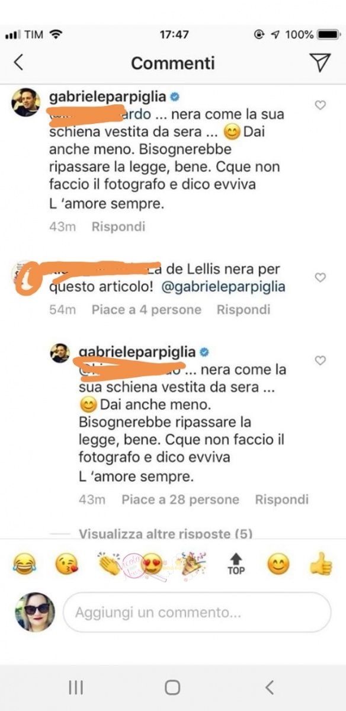The width and height of the screenshot is (346, 711).
Task: Open the @gabrieleparpiglia mention link
Action: [x=222, y=287]
